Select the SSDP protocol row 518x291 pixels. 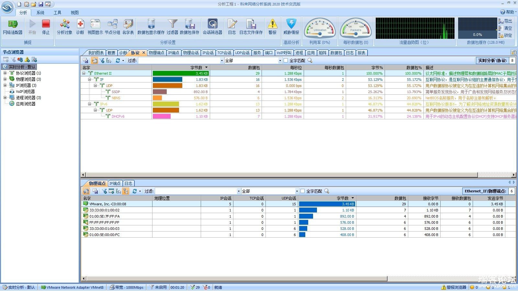[x=298, y=92]
